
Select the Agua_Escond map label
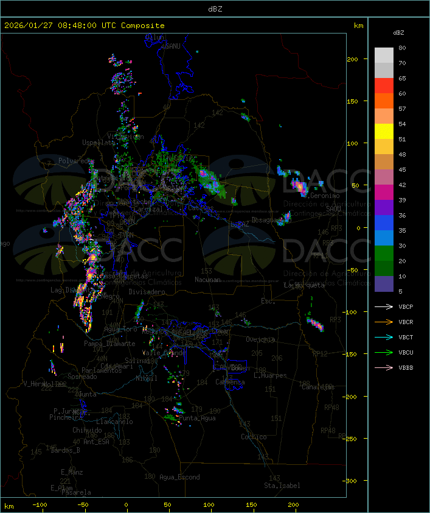(x=179, y=477)
